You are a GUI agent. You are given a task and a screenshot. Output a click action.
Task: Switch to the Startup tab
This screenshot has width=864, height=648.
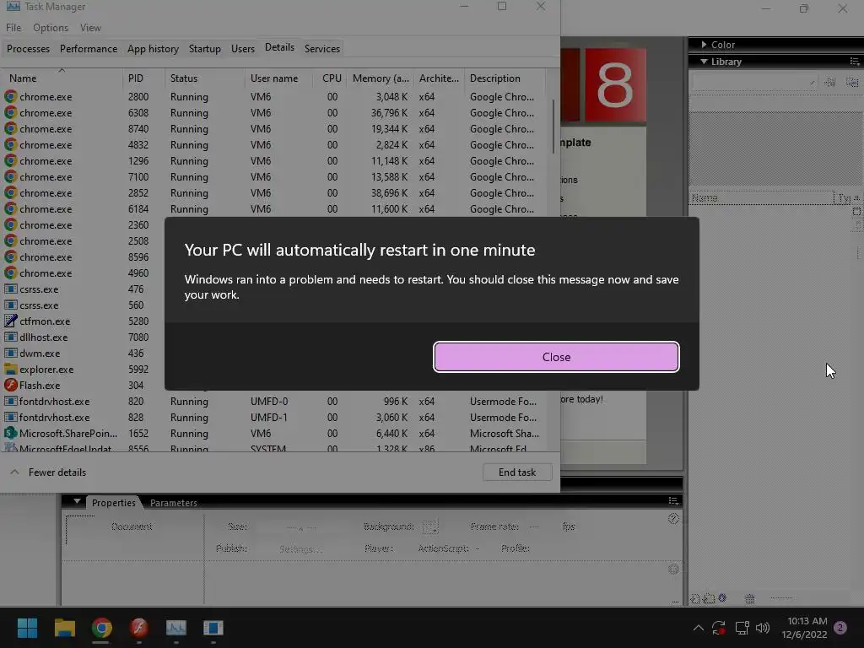click(204, 48)
